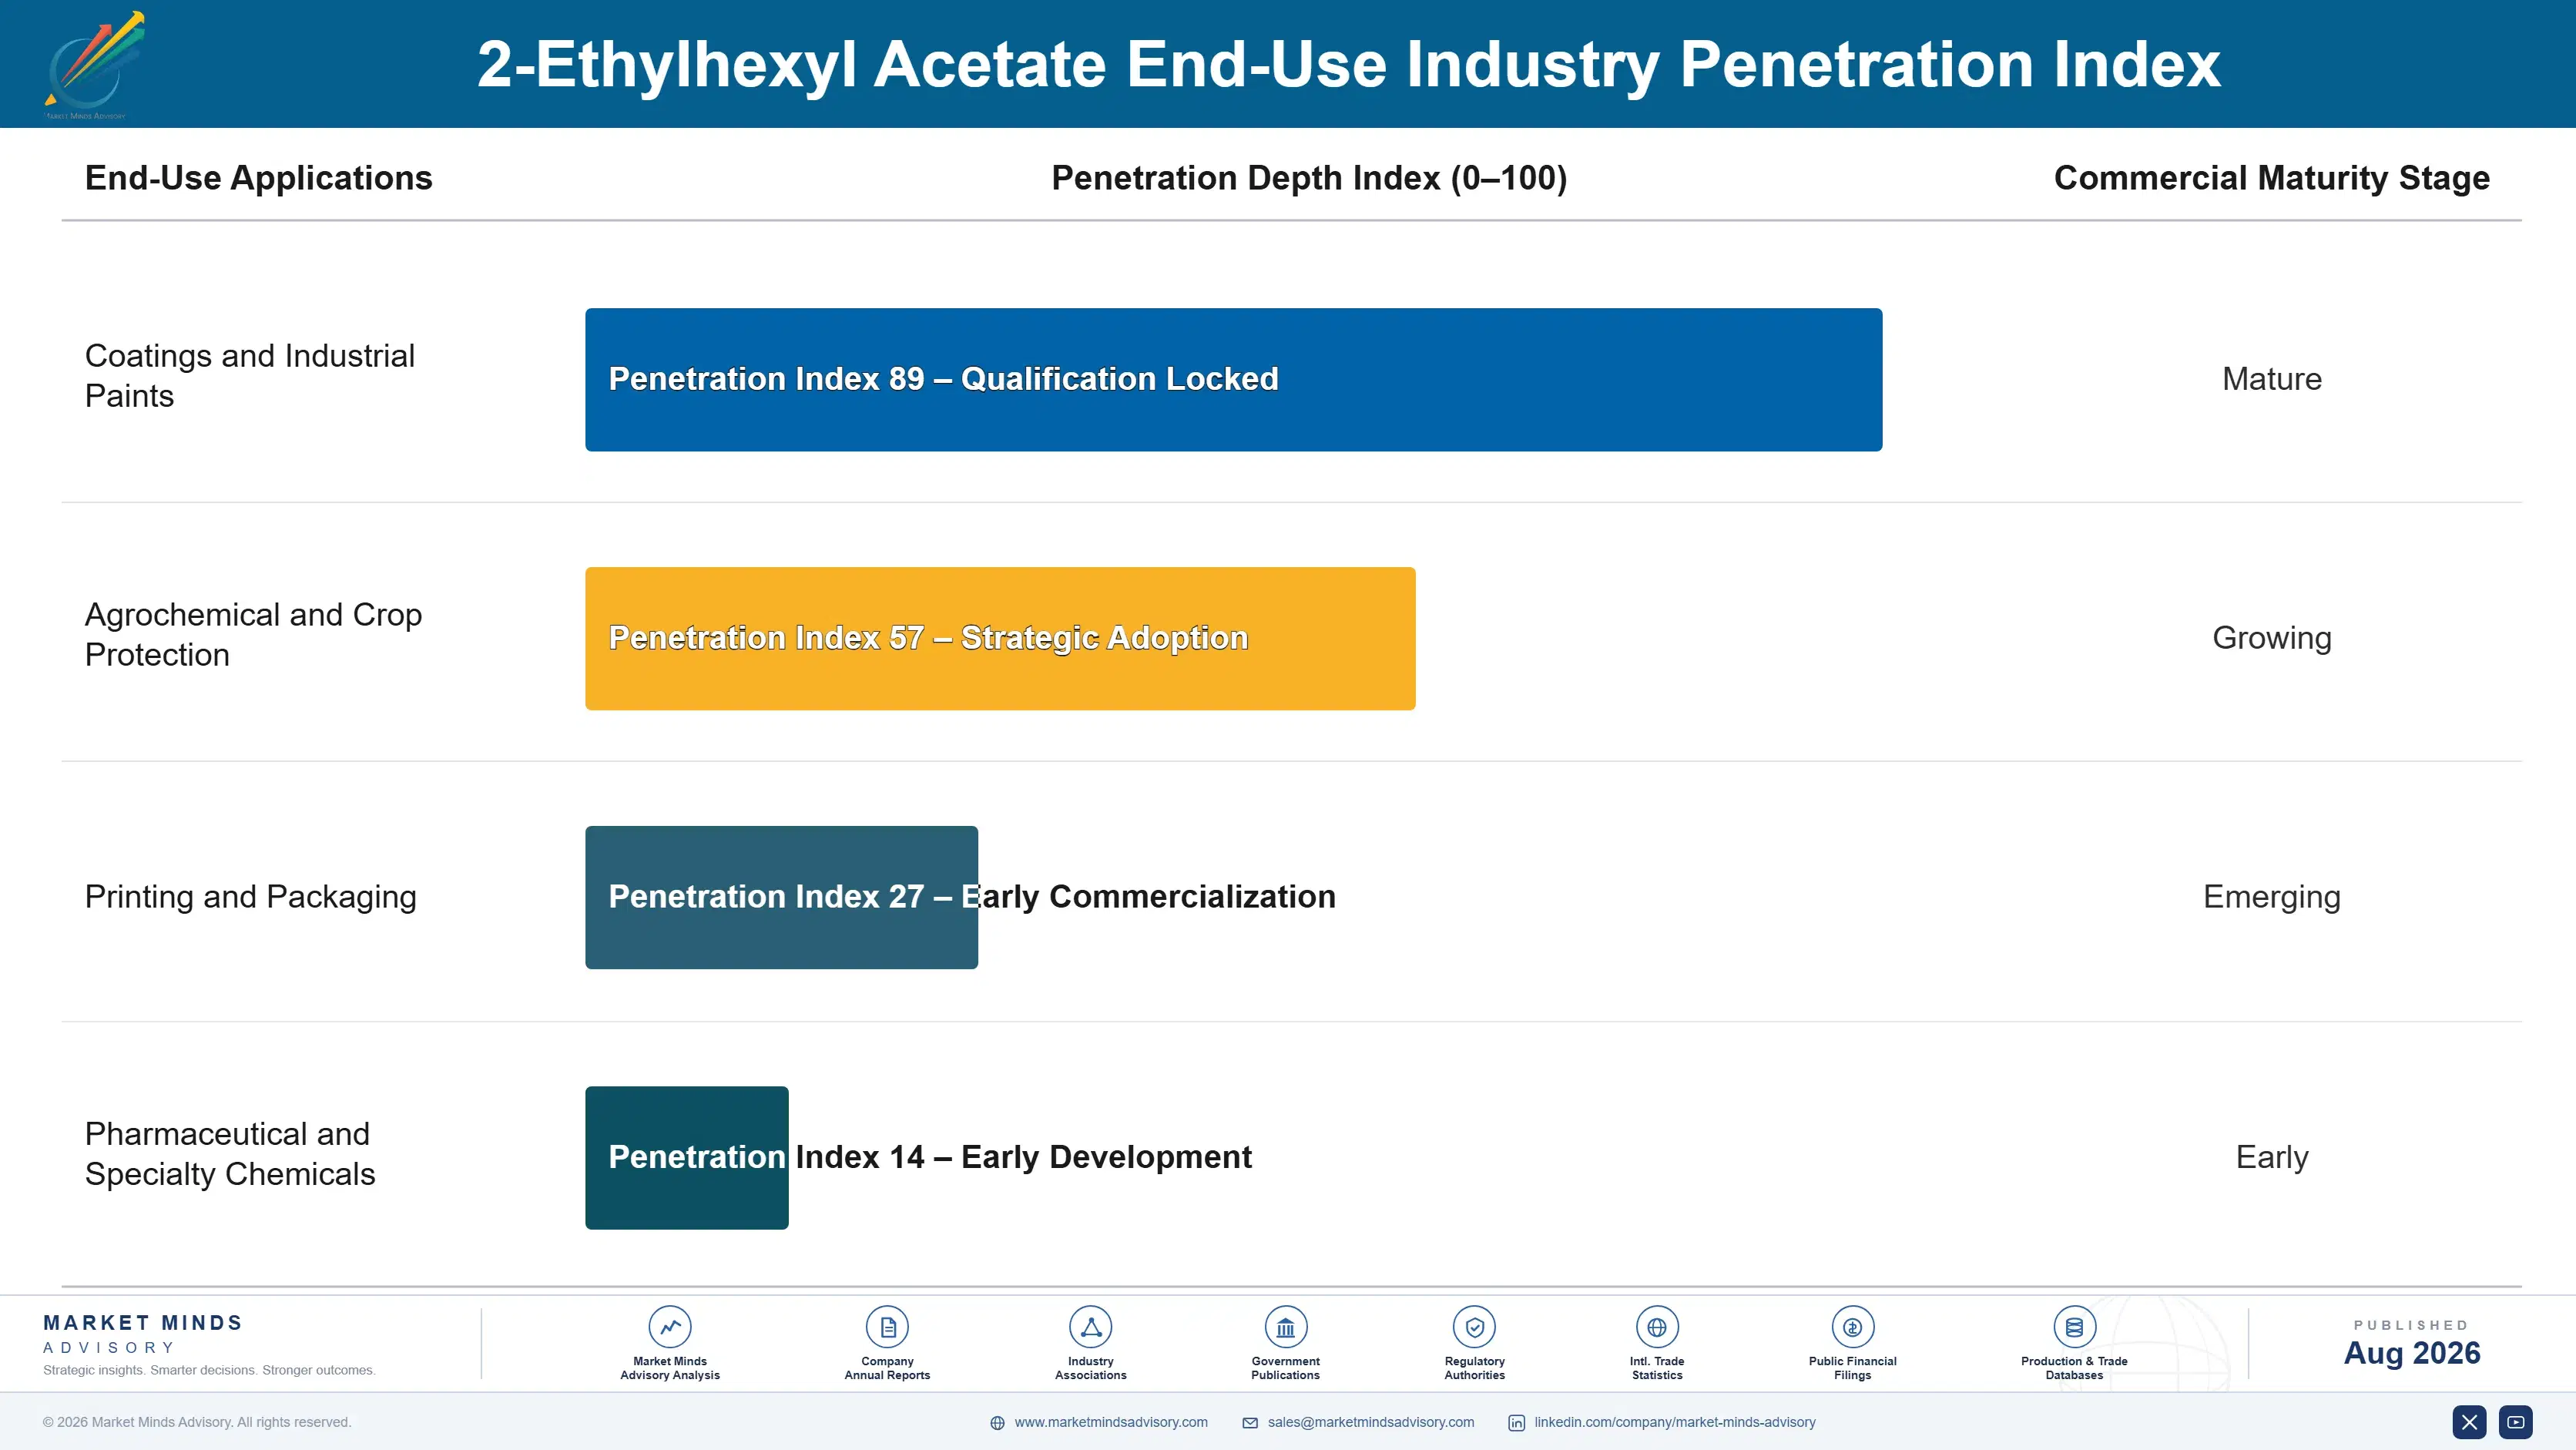Click the Market Minds Advisory logo
The width and height of the screenshot is (2576, 1450).
pyautogui.click(x=95, y=65)
